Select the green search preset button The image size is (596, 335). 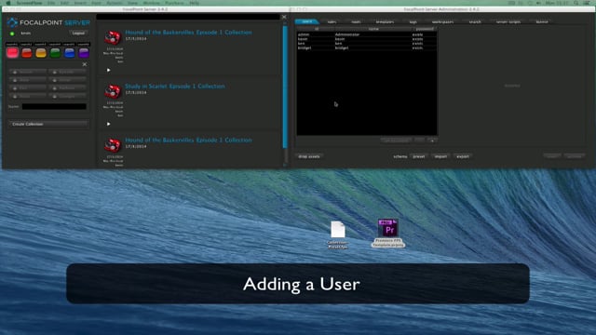click(55, 53)
